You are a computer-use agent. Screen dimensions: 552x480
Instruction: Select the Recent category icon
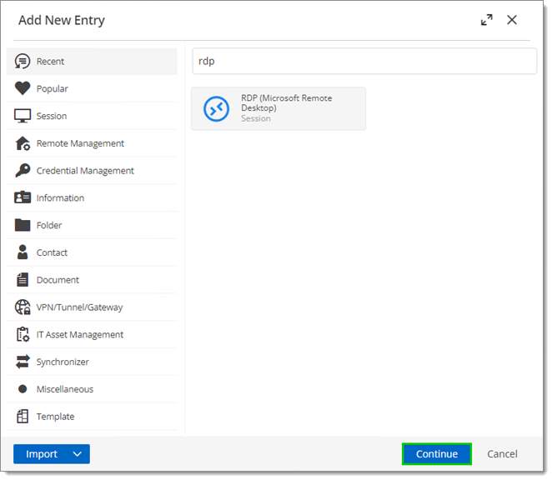tap(23, 61)
